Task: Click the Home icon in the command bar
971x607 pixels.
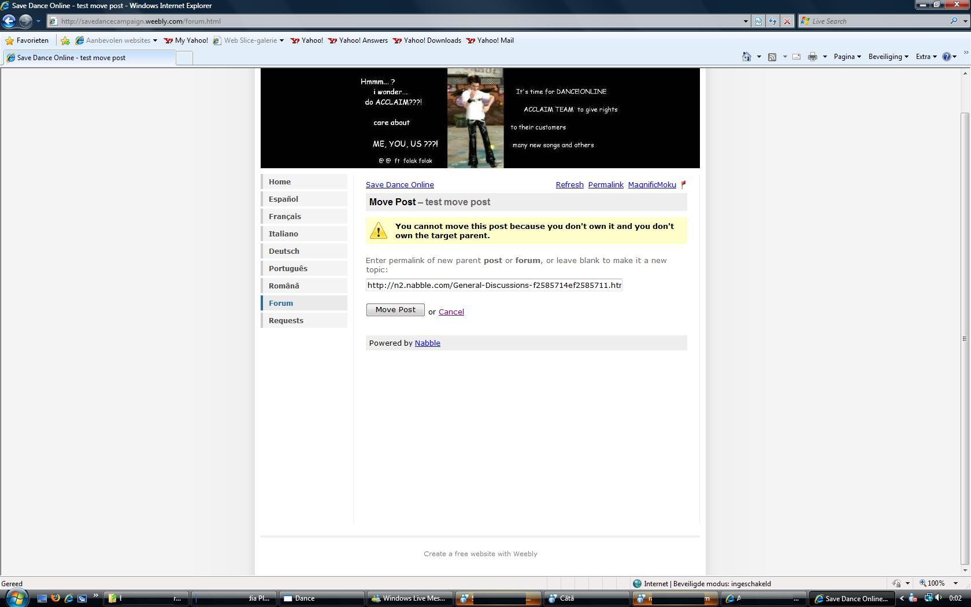Action: [x=746, y=57]
